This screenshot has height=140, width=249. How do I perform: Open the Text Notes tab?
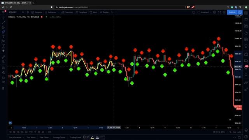(31, 137)
